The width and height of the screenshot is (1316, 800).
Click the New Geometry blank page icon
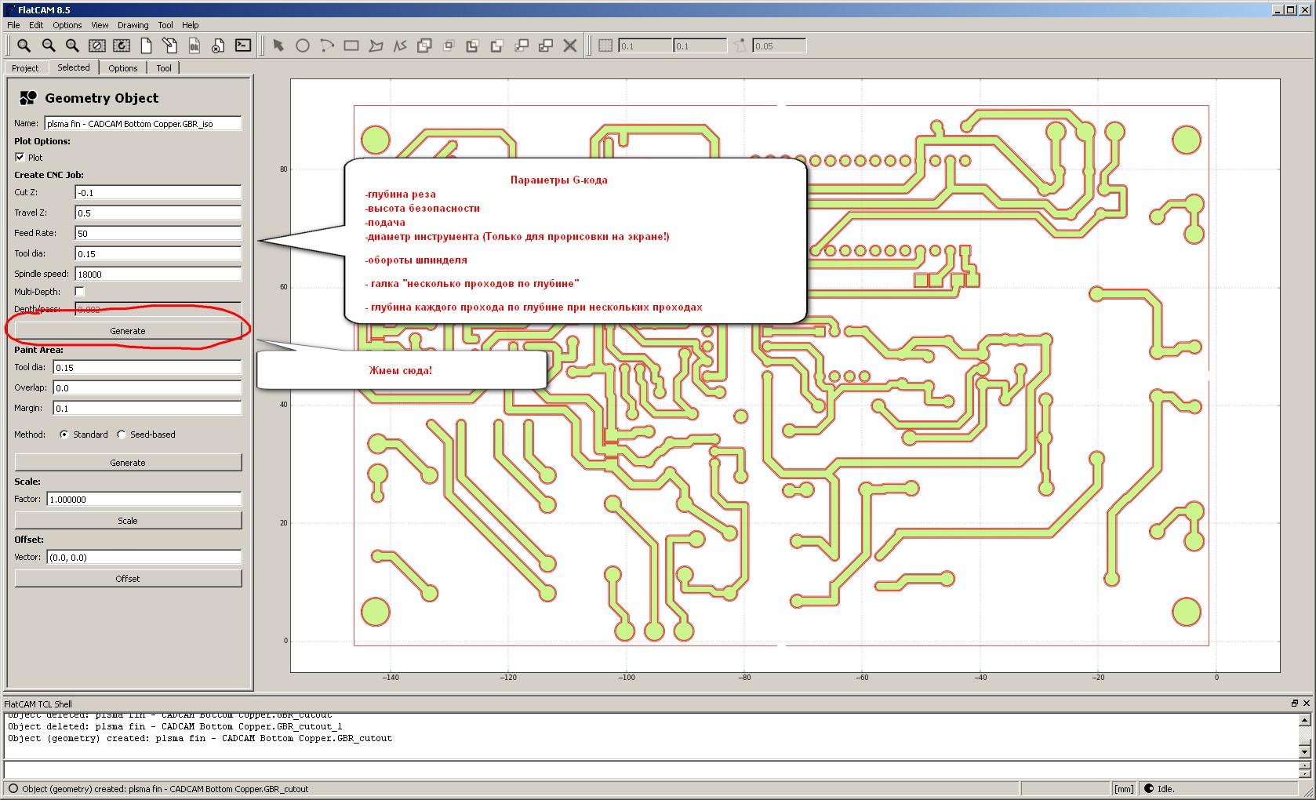point(146,45)
